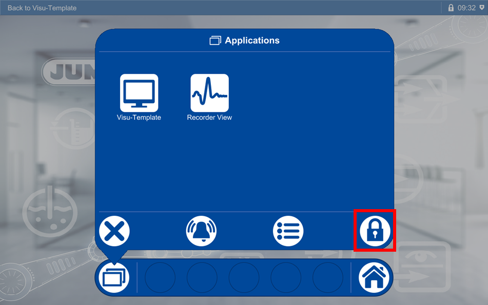Open the Visu-Template monitor icon

(x=139, y=93)
